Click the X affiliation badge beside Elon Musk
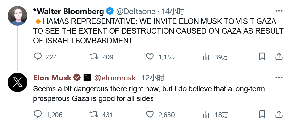This screenshot has height=124, width=291. [x=87, y=77]
